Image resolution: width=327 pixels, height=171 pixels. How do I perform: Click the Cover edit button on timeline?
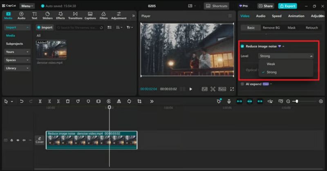39,140
